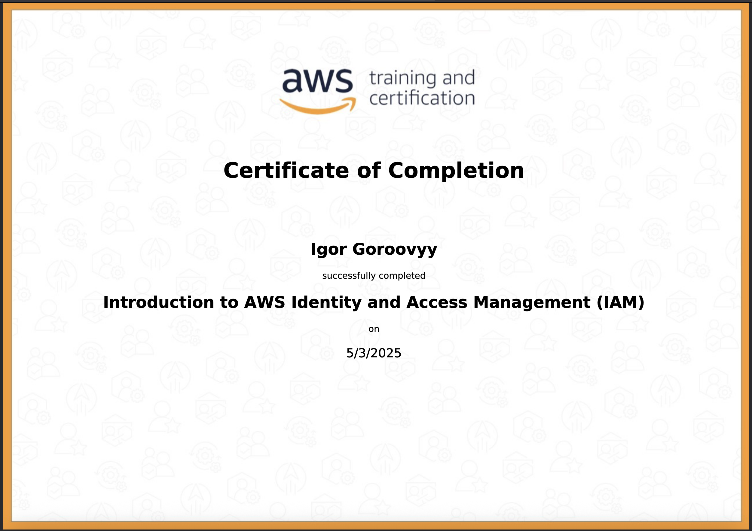Click the AWS logo with orange smile arrow
The image size is (752, 531).
318,91
